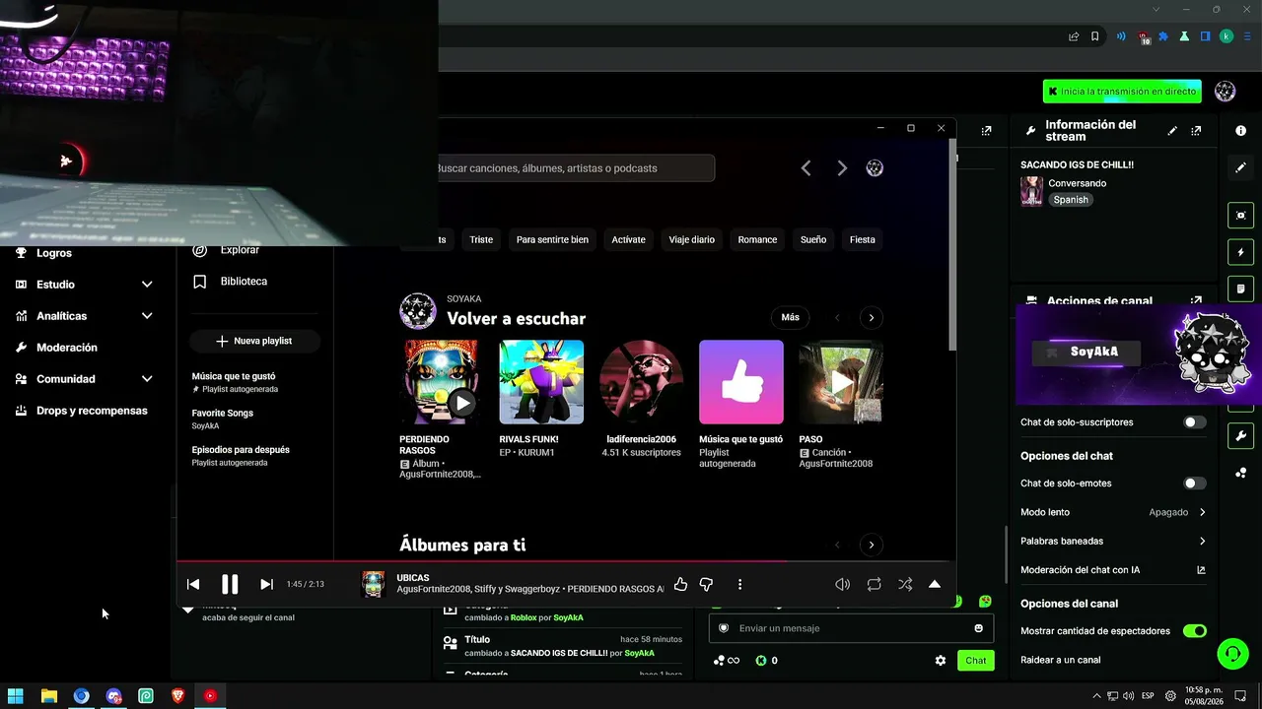Click the Más button
The image size is (1262, 709).
[x=790, y=317]
